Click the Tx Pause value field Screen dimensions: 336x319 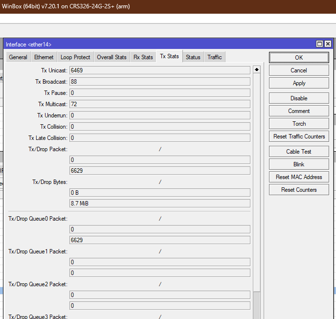159,93
